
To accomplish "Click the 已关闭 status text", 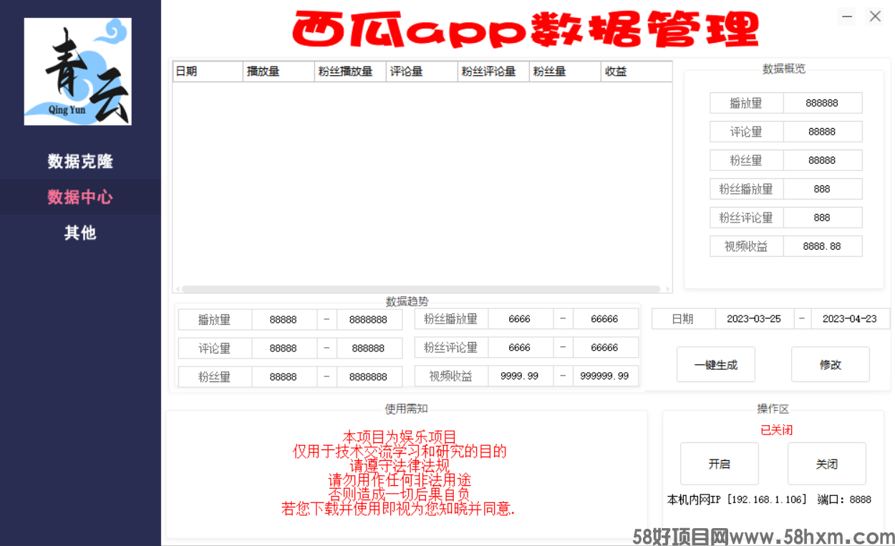I will tap(776, 430).
